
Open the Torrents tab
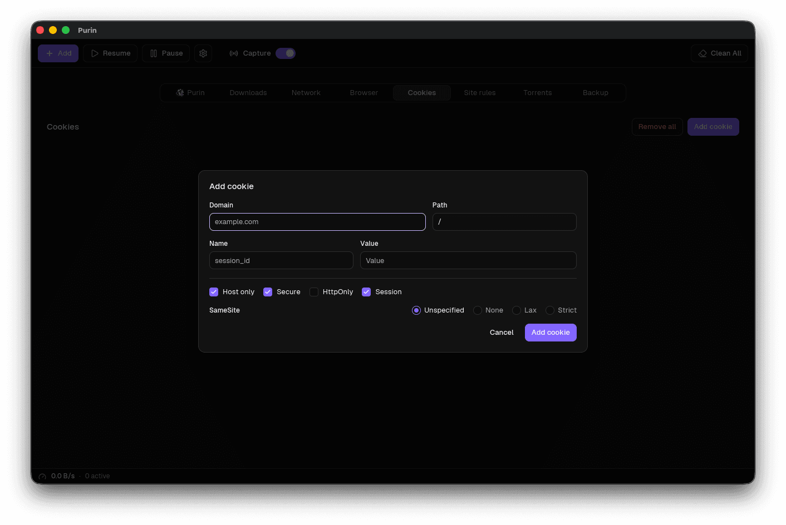[538, 93]
